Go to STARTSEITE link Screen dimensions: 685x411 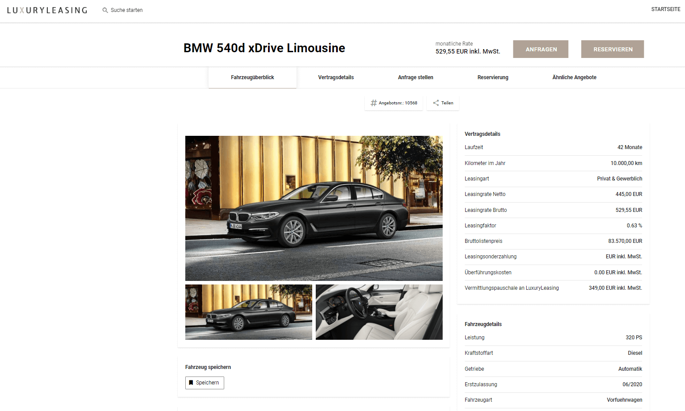[x=666, y=9]
